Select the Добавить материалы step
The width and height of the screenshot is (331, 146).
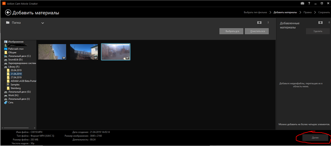pos(285,12)
